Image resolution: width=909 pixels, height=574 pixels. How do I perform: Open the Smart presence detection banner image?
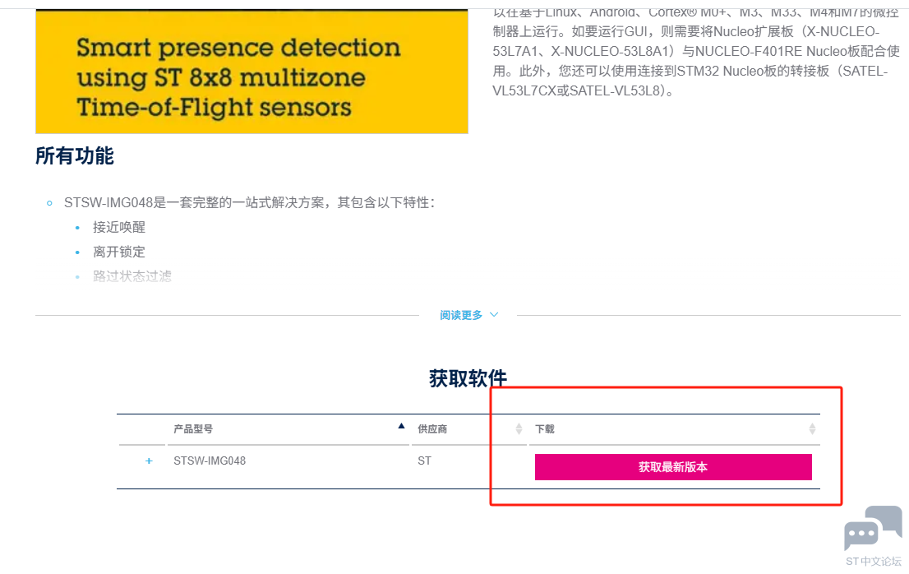click(251, 72)
